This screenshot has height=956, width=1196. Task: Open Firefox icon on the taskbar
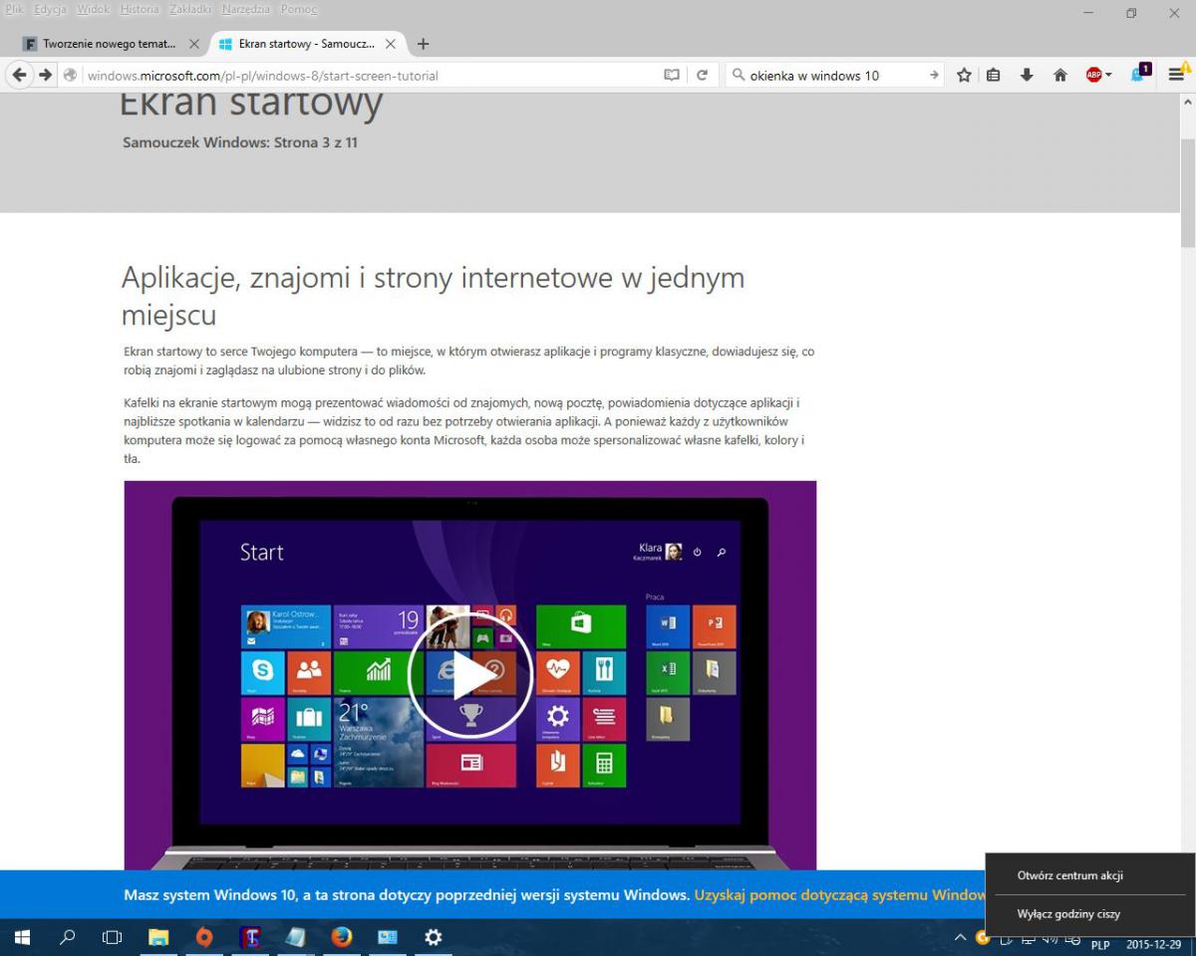click(341, 937)
